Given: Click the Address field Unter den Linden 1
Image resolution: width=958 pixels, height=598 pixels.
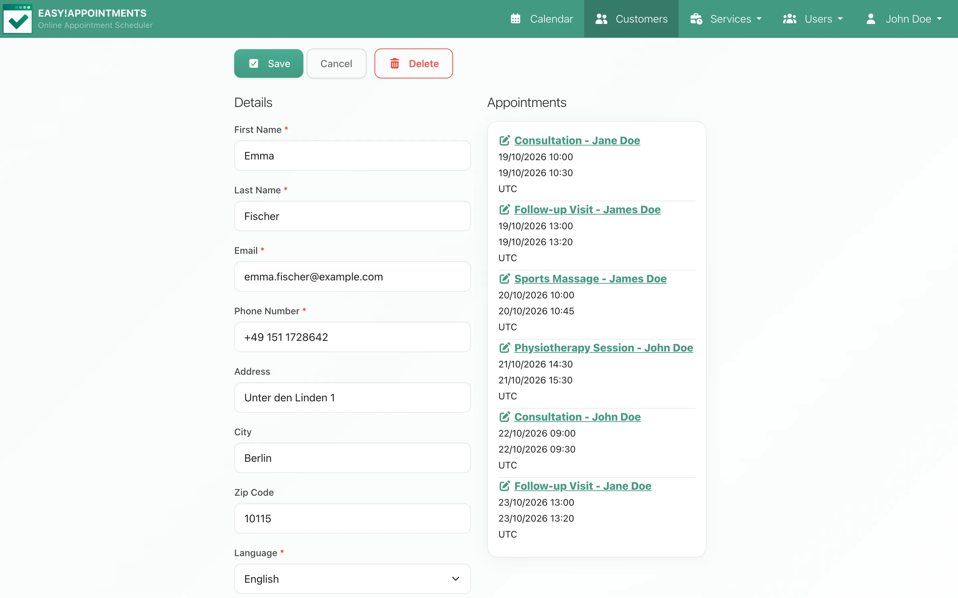Looking at the screenshot, I should (x=352, y=397).
